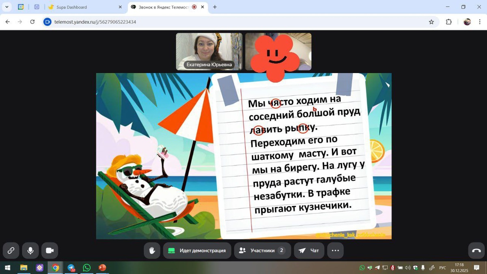
Task: Open the Chrome three-dot menu
Action: 479,22
